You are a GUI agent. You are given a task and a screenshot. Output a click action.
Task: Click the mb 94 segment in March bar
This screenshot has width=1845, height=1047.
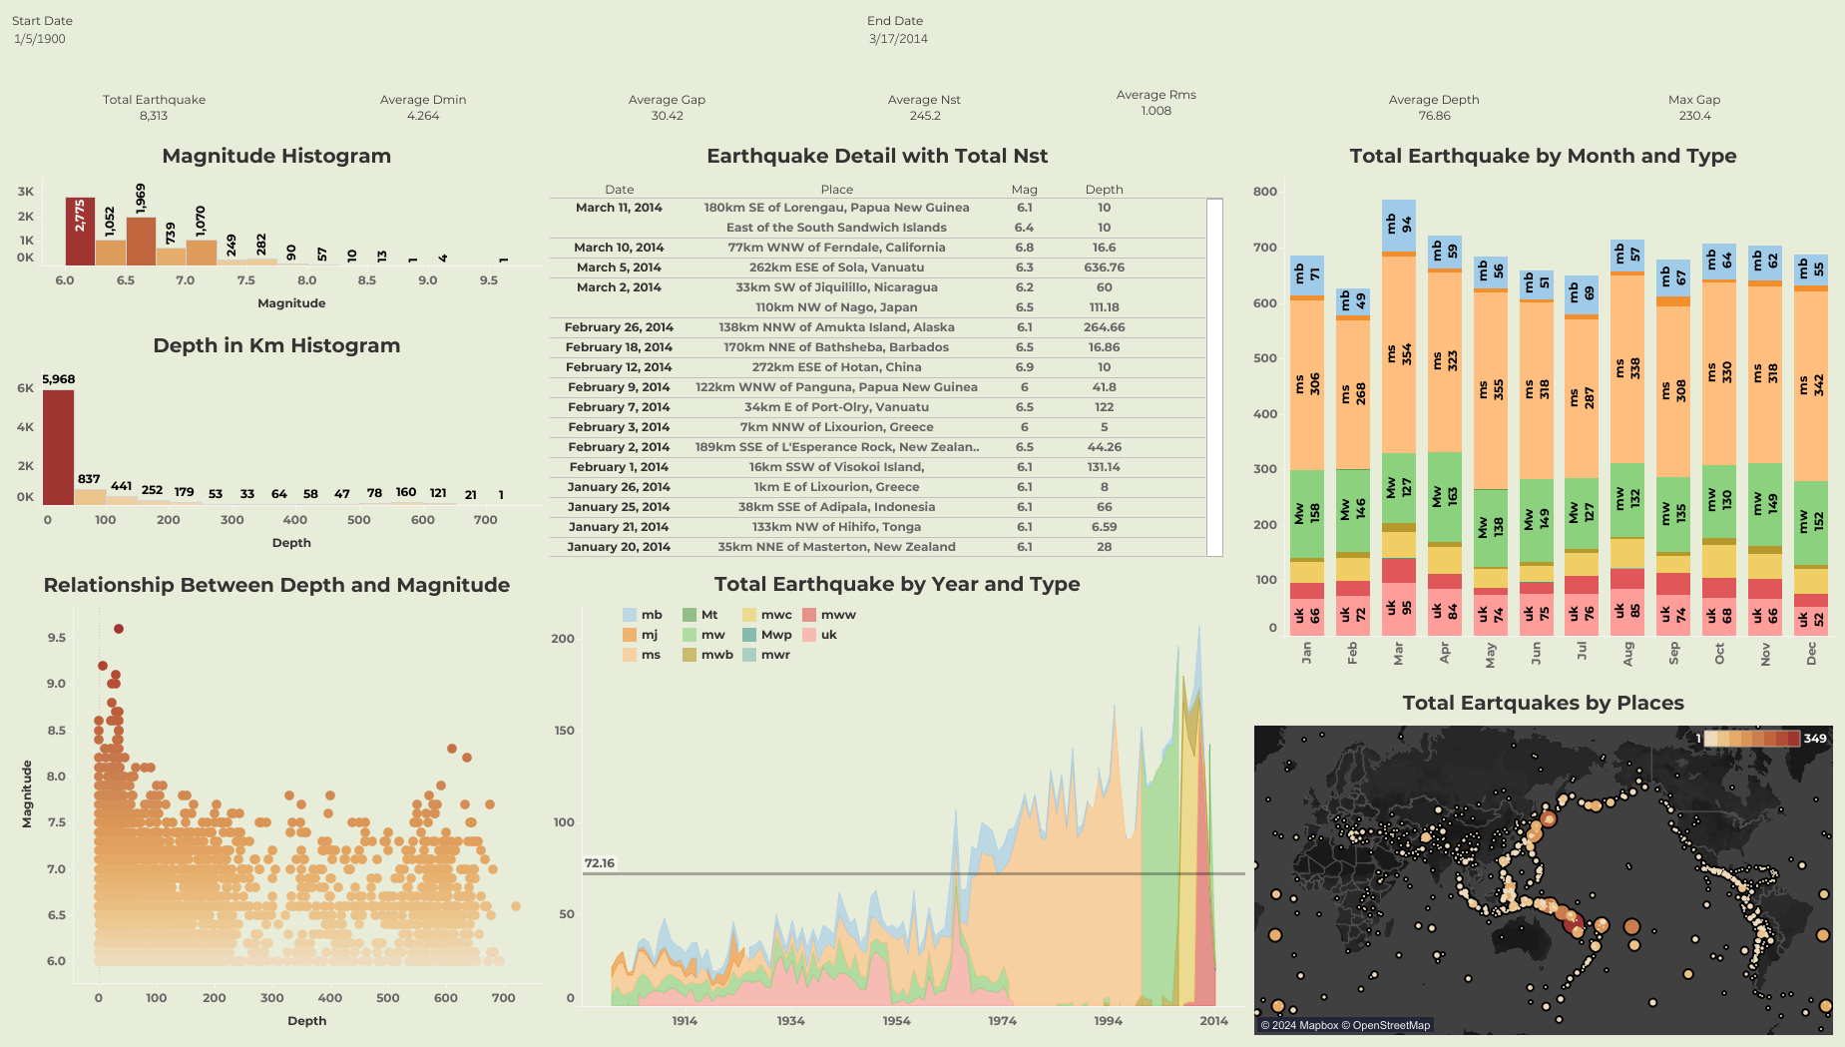(x=1398, y=226)
